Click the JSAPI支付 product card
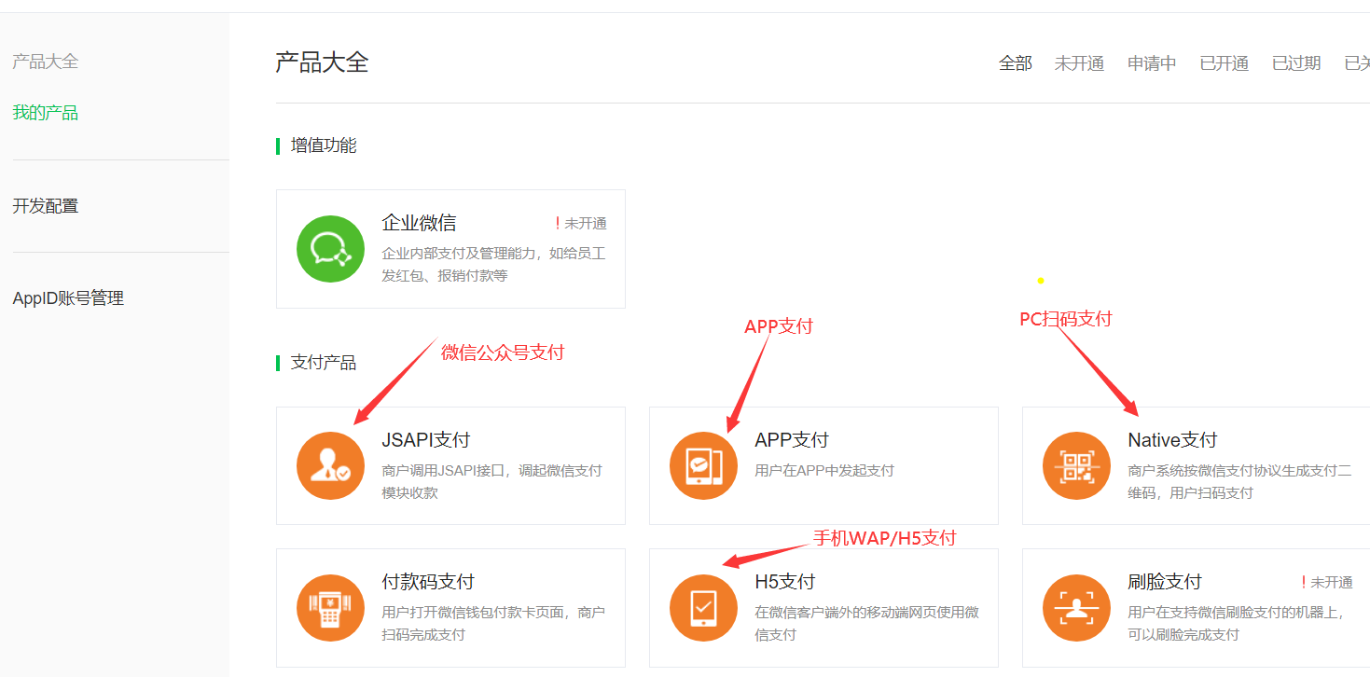 pyautogui.click(x=450, y=464)
